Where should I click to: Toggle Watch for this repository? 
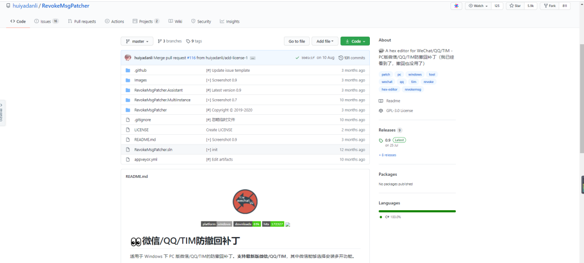coord(477,6)
